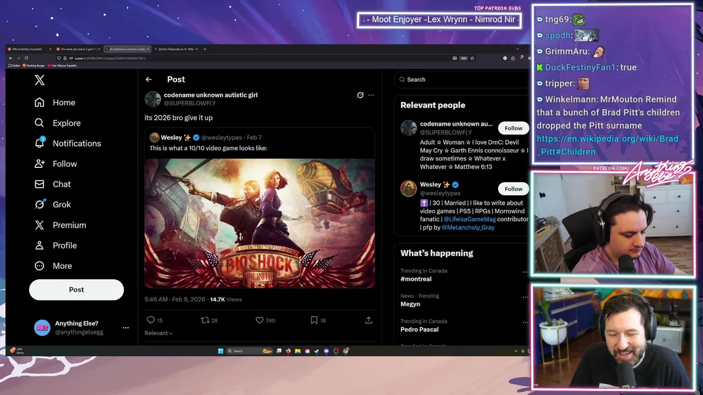Open Steam from the taskbar
The width and height of the screenshot is (703, 395).
[x=316, y=351]
